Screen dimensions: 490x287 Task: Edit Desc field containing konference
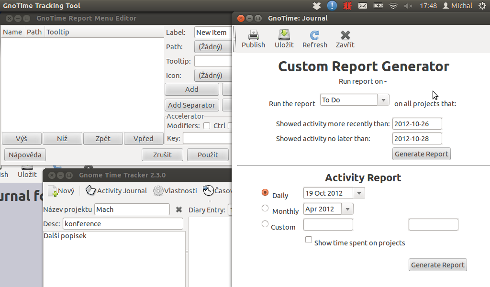coord(123,224)
